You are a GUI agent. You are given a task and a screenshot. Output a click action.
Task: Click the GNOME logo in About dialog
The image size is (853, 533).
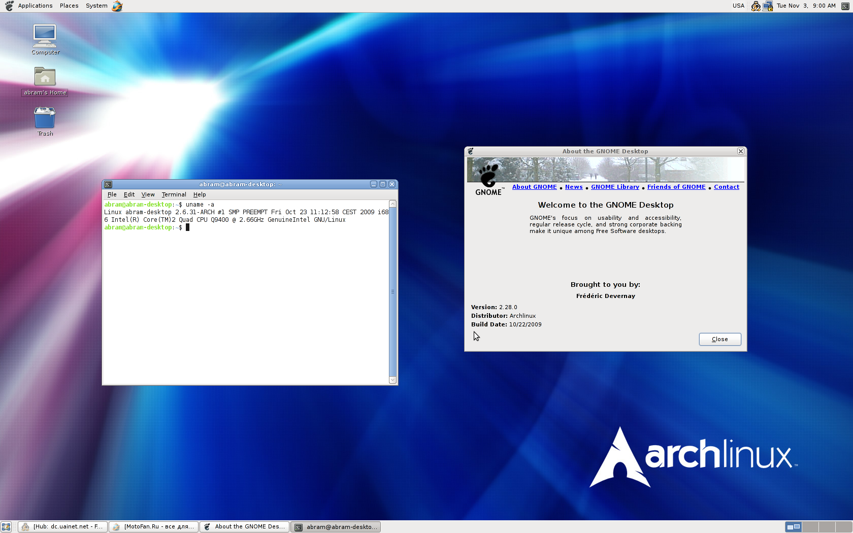point(489,179)
